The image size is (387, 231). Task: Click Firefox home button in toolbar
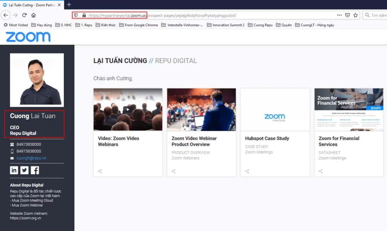[x=33, y=15]
